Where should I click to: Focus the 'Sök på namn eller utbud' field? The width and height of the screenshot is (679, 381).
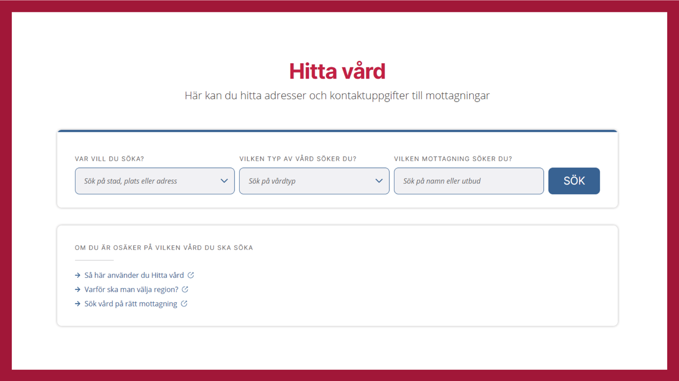pyautogui.click(x=468, y=181)
